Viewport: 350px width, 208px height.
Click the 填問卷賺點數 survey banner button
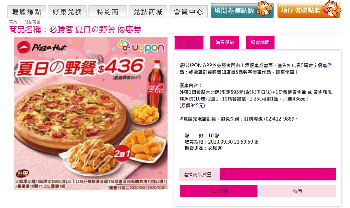(x=242, y=10)
